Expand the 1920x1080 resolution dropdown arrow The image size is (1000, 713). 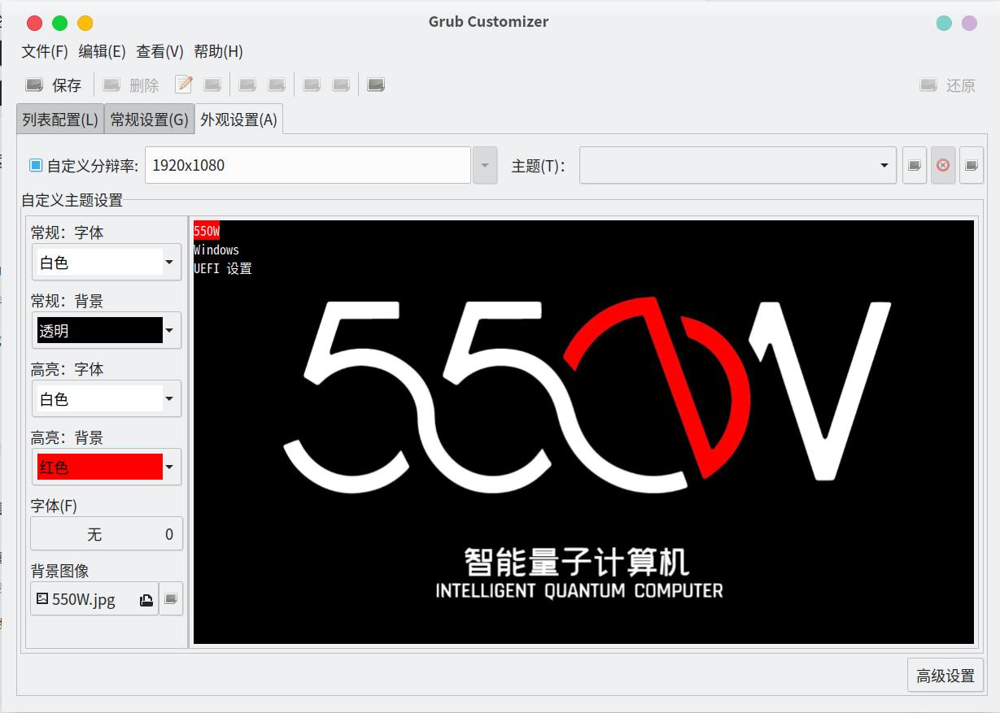484,165
